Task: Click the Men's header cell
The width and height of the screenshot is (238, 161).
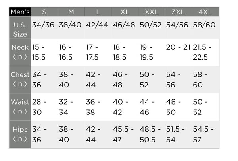Action: (x=20, y=12)
